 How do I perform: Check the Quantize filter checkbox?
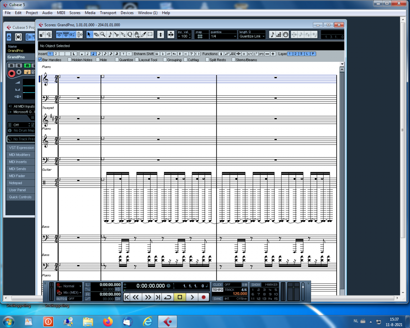tap(117, 60)
